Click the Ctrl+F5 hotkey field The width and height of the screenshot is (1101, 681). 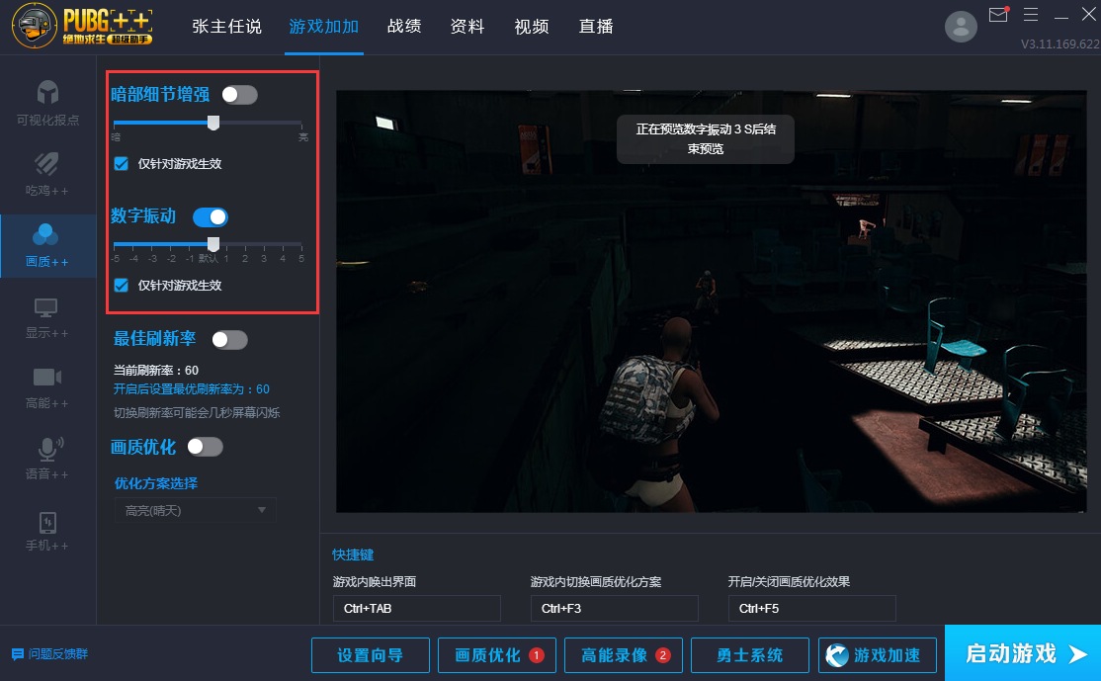point(811,608)
